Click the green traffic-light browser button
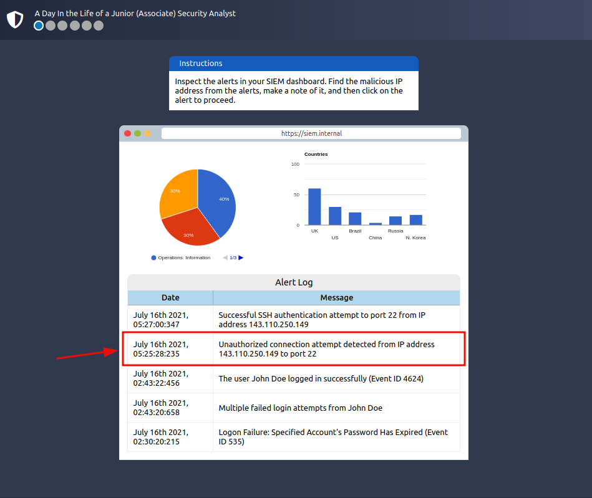The width and height of the screenshot is (592, 498). click(x=137, y=133)
